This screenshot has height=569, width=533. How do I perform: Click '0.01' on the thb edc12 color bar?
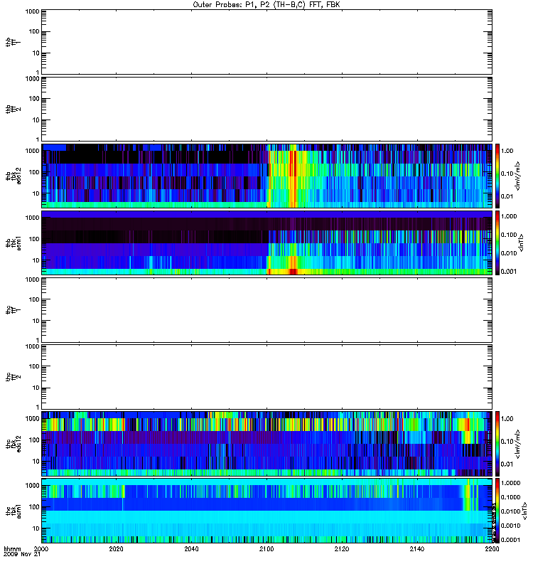point(507,196)
